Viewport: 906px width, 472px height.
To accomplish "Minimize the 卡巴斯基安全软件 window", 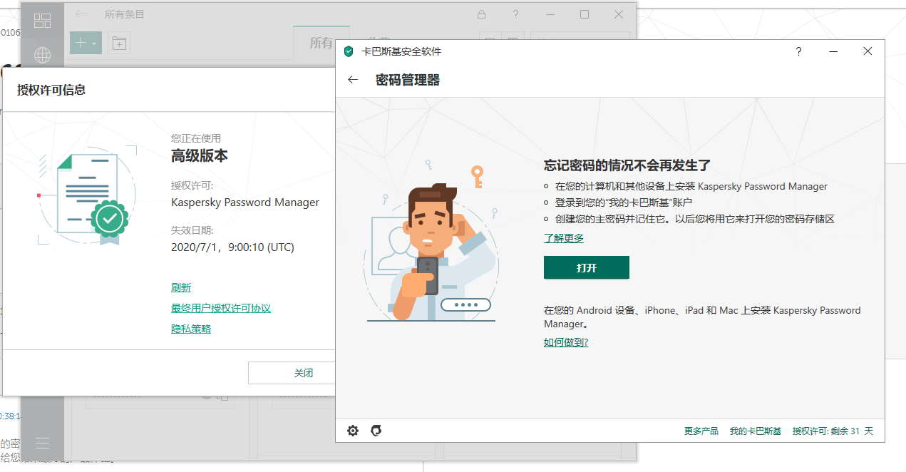I will (833, 51).
